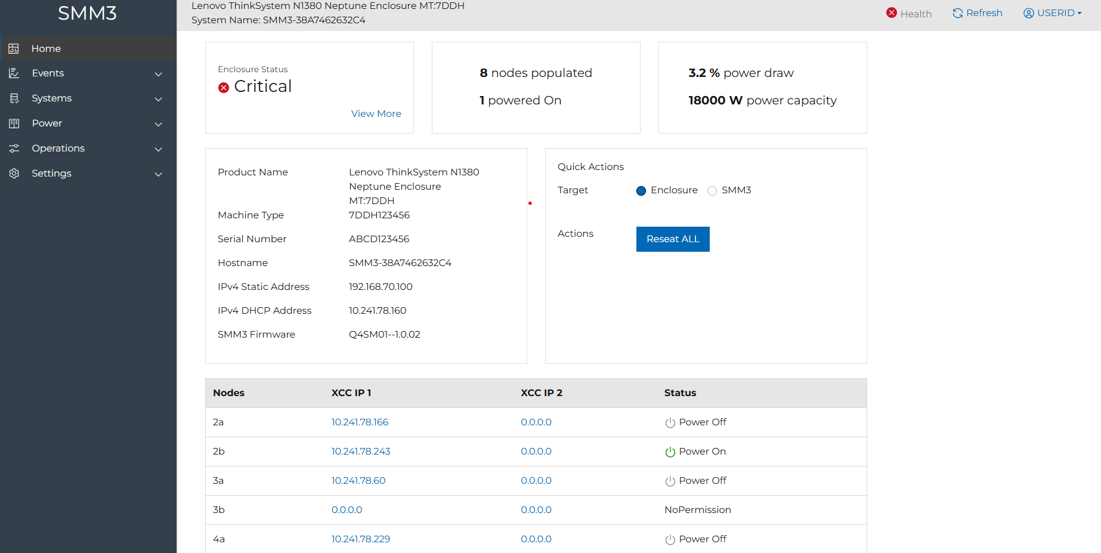
Task: Click the Power On icon for node 2b
Action: pyautogui.click(x=670, y=452)
